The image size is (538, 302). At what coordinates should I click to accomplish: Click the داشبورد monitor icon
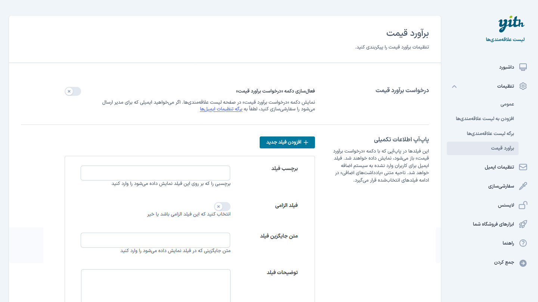(x=523, y=67)
